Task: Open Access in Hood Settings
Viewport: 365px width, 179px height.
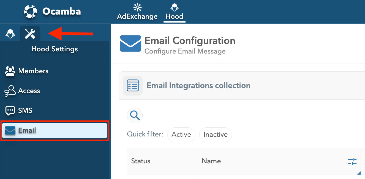Action: (x=54, y=91)
